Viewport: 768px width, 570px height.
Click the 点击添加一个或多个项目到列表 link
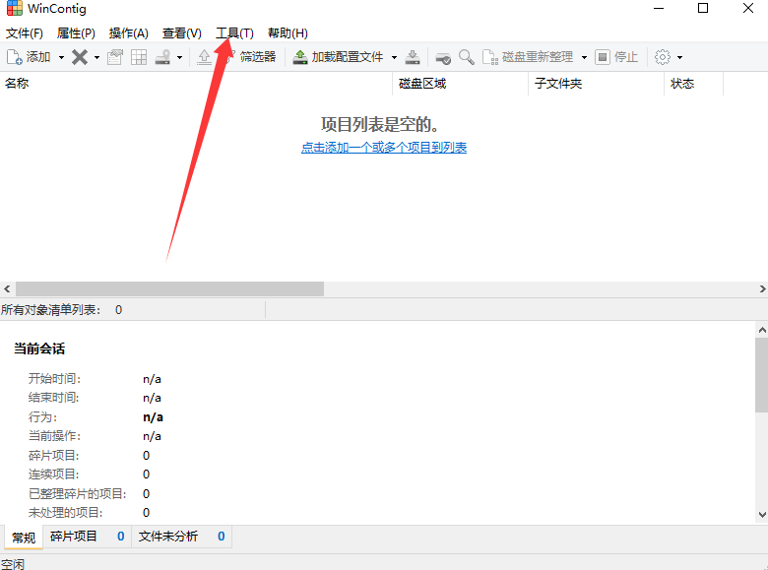pyautogui.click(x=384, y=148)
